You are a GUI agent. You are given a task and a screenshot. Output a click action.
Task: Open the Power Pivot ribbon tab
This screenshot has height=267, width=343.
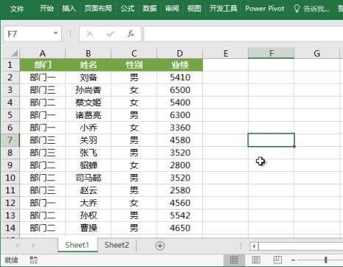(x=265, y=9)
